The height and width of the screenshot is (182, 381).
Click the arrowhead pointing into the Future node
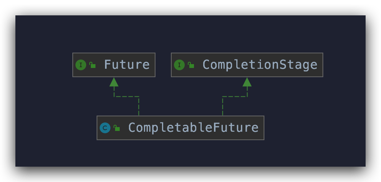(114, 82)
